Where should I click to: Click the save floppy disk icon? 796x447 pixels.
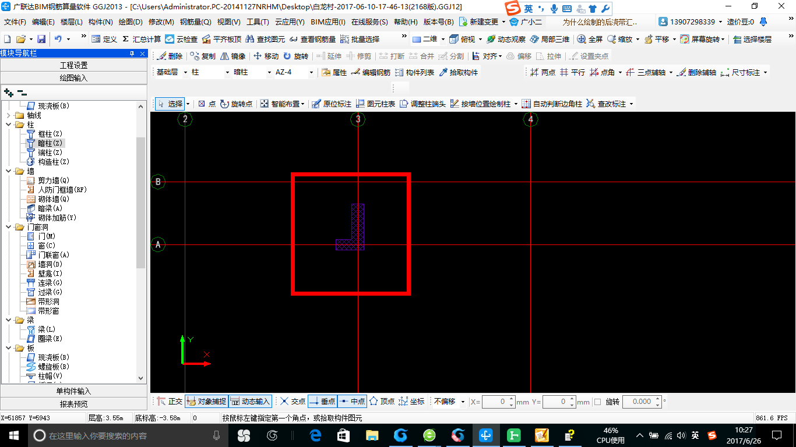pyautogui.click(x=41, y=39)
